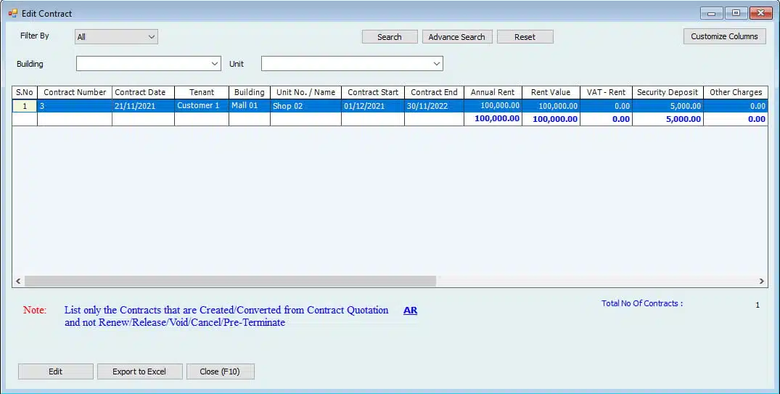Click the Reset button
780x394 pixels.
[x=525, y=37]
